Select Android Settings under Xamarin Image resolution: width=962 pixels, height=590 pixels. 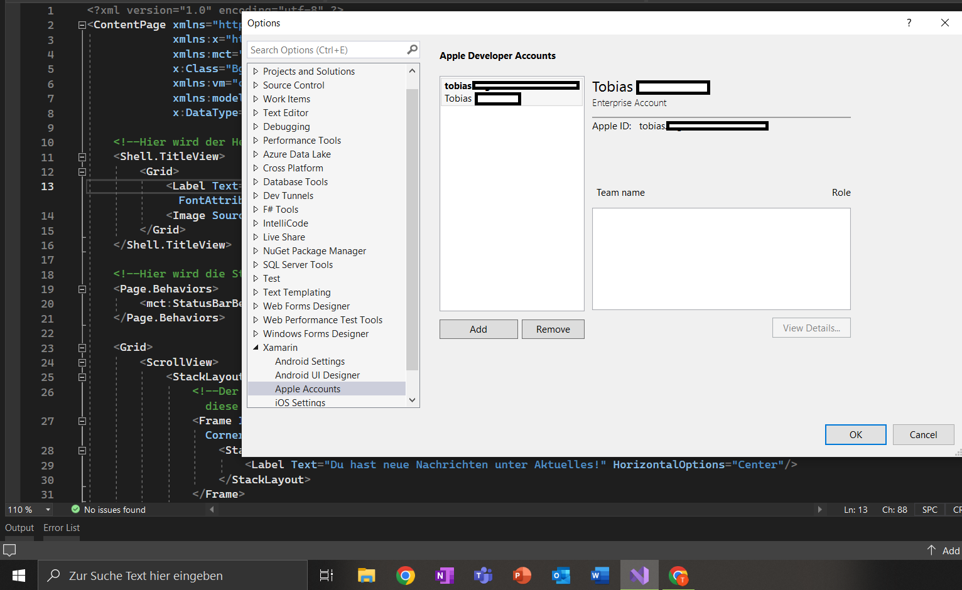pyautogui.click(x=310, y=361)
